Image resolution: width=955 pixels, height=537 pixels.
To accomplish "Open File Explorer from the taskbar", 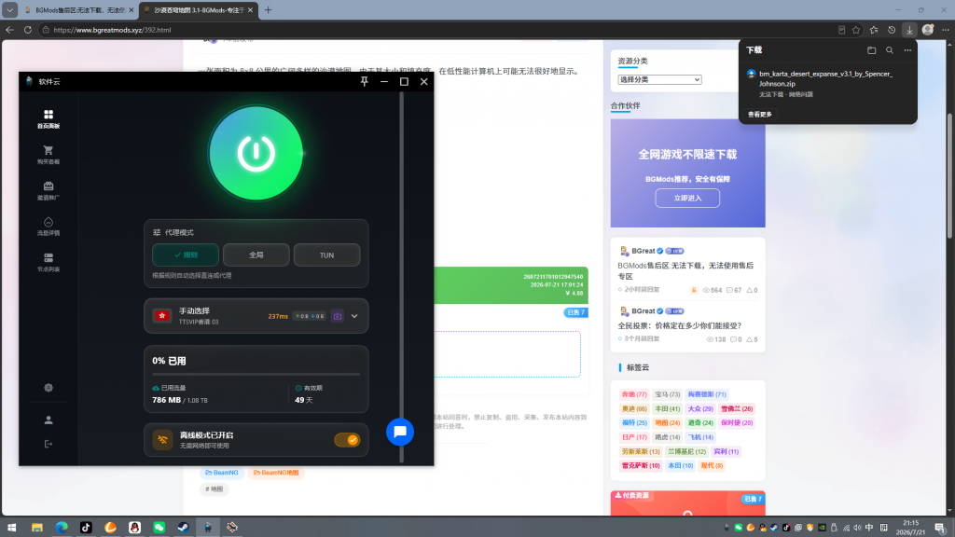I will (x=37, y=528).
